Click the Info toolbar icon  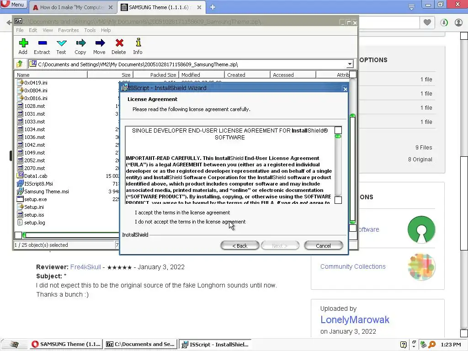click(138, 43)
